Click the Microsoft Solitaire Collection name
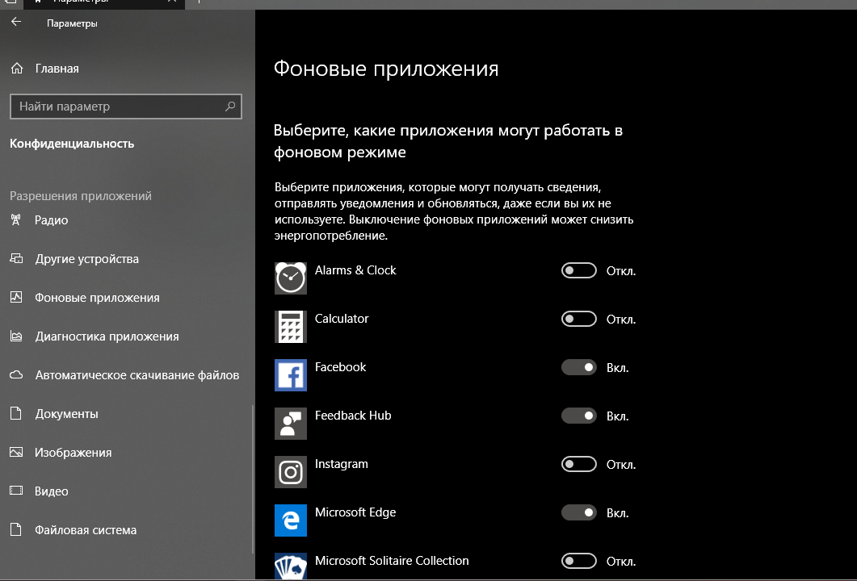 pyautogui.click(x=391, y=561)
